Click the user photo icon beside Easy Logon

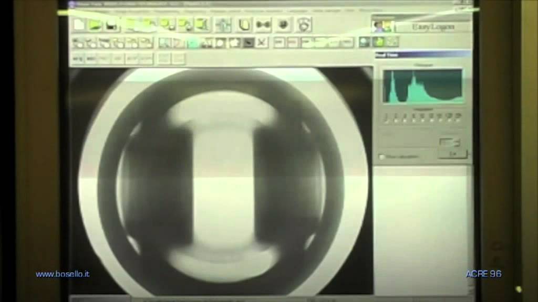click(x=382, y=26)
